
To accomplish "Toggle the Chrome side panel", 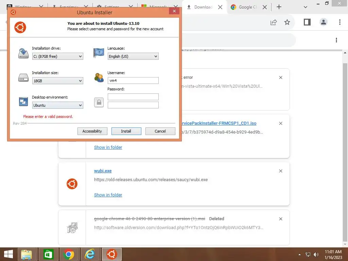I will point(307,22).
